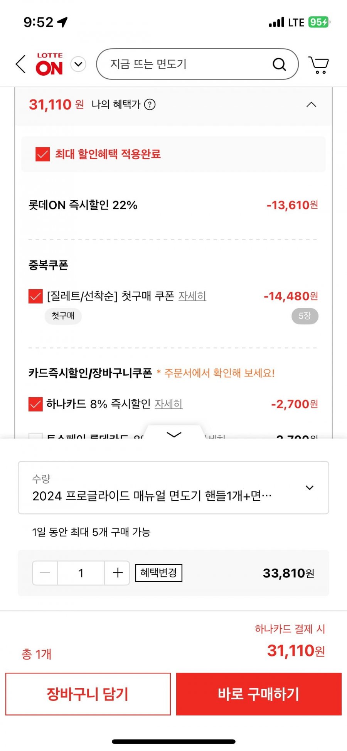
Task: Collapse the 나의 혜택가 section
Action: (311, 105)
